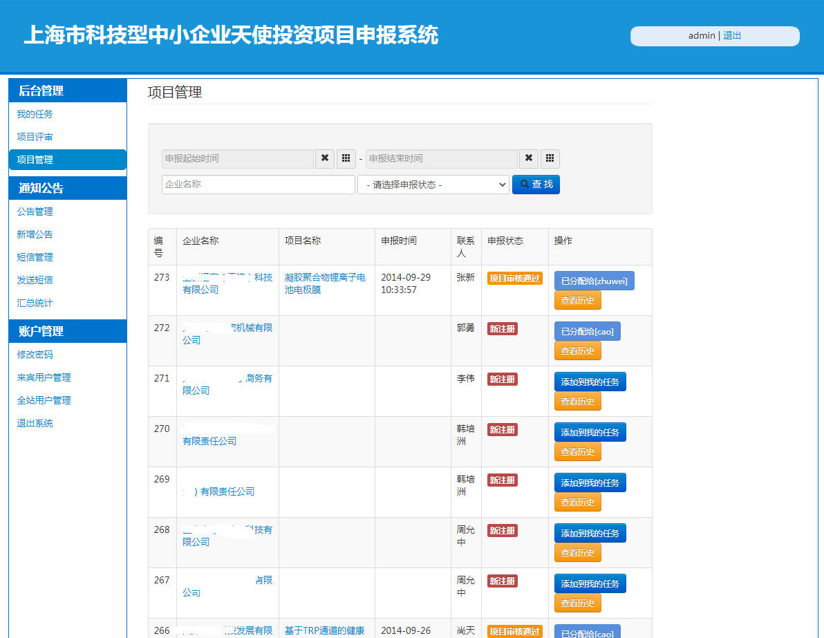Open 修改密码 under account management
Screen dimensions: 824x638
35,355
